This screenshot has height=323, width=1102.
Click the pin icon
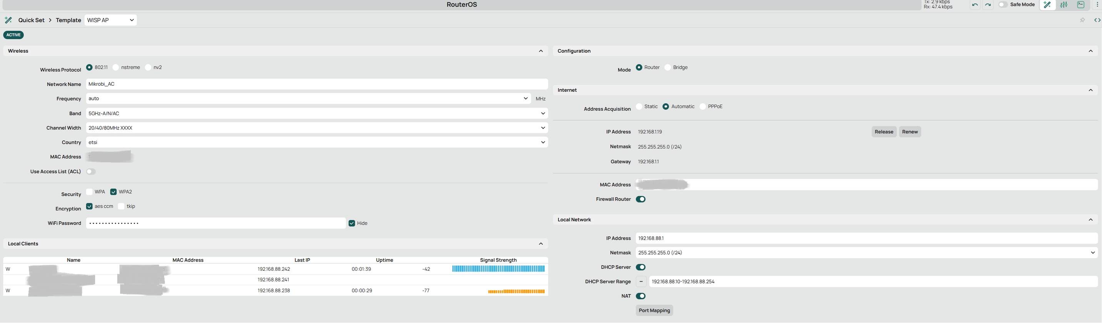point(1082,20)
